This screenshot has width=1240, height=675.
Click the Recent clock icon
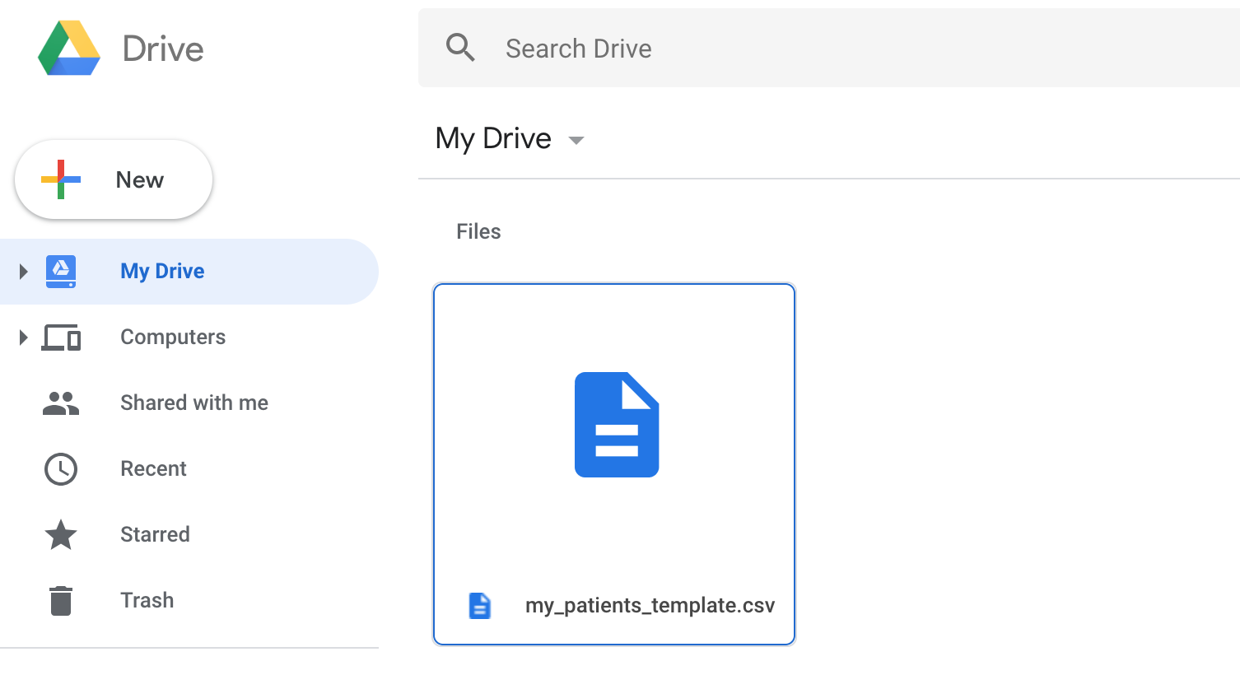click(x=61, y=469)
